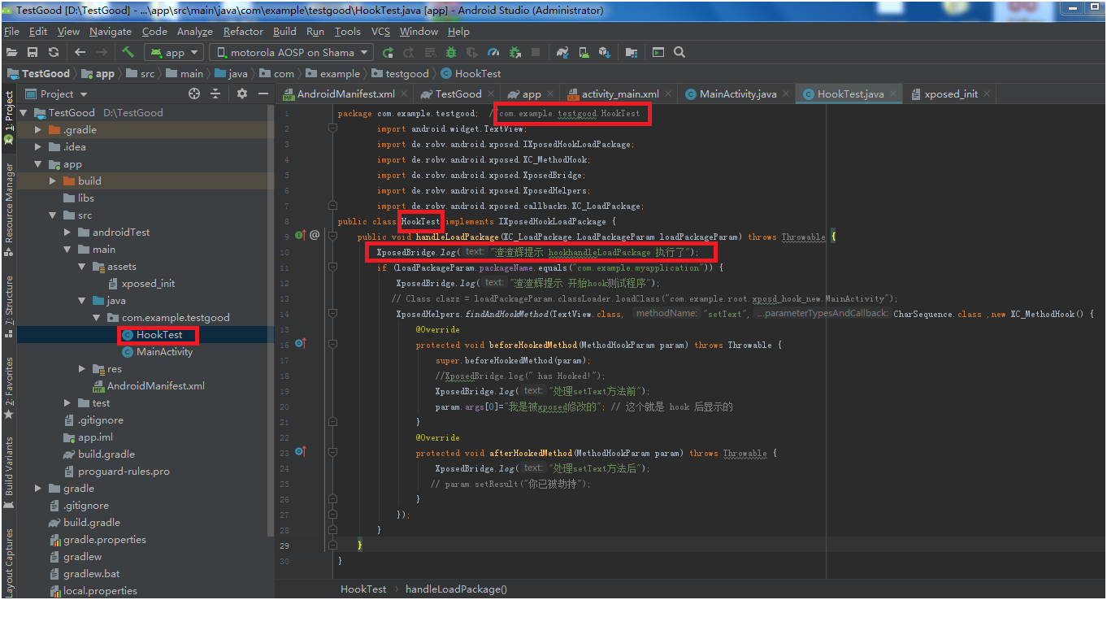The image size is (1107, 639).
Task: Click the Sync/refresh toolbar icon
Action: (x=54, y=52)
